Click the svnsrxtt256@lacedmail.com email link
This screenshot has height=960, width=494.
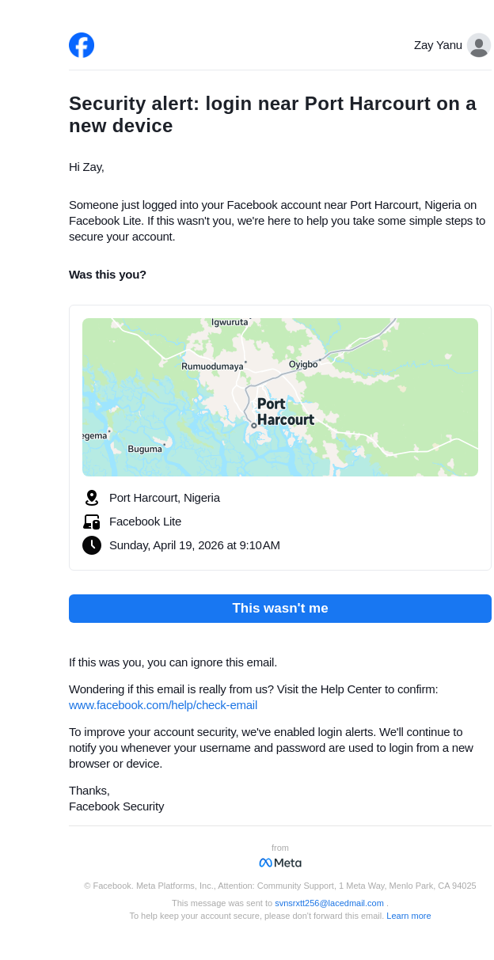pyautogui.click(x=329, y=903)
